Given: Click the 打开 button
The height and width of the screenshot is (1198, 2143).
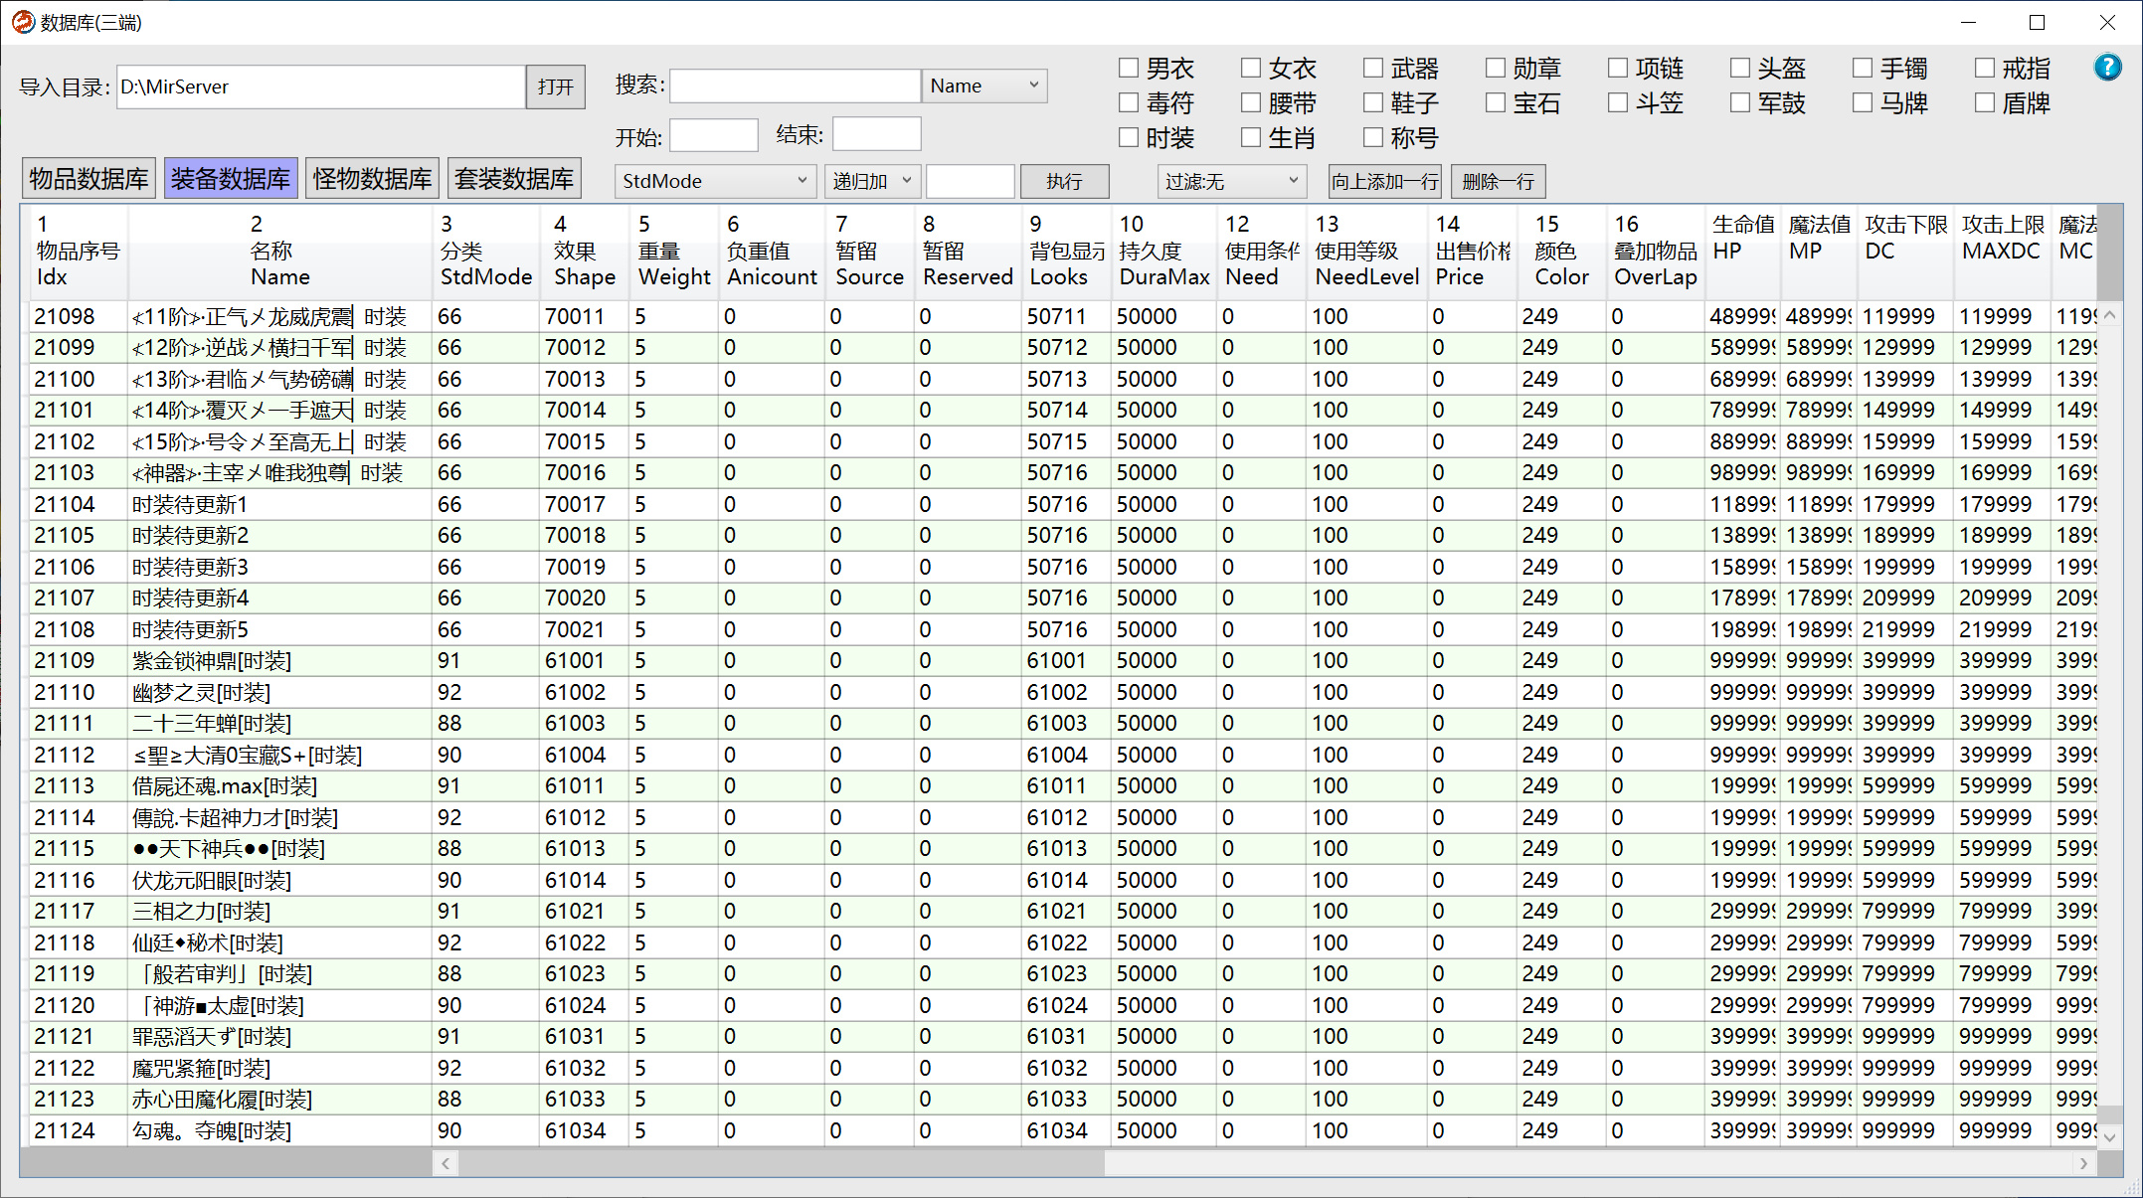Looking at the screenshot, I should [555, 86].
